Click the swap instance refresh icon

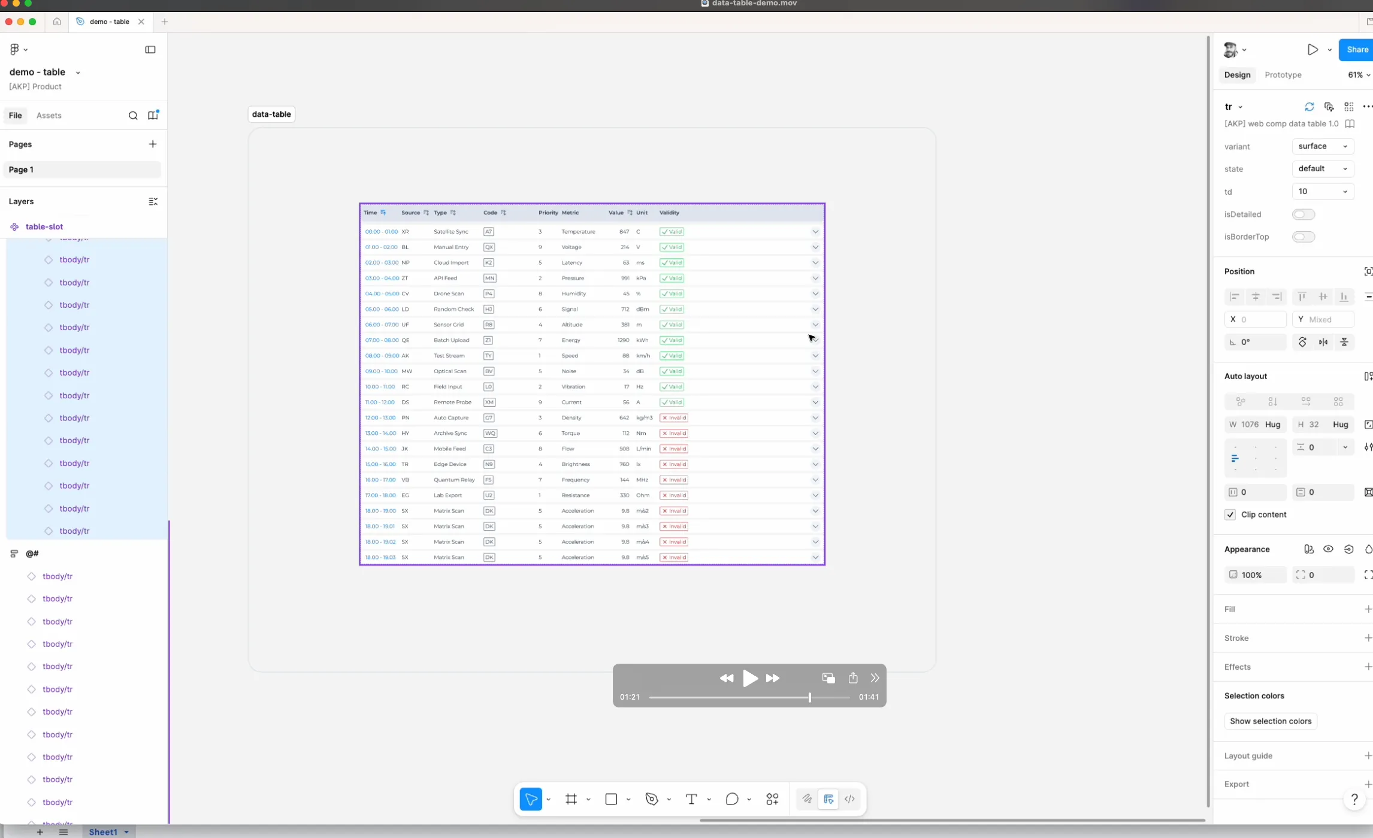click(1310, 107)
